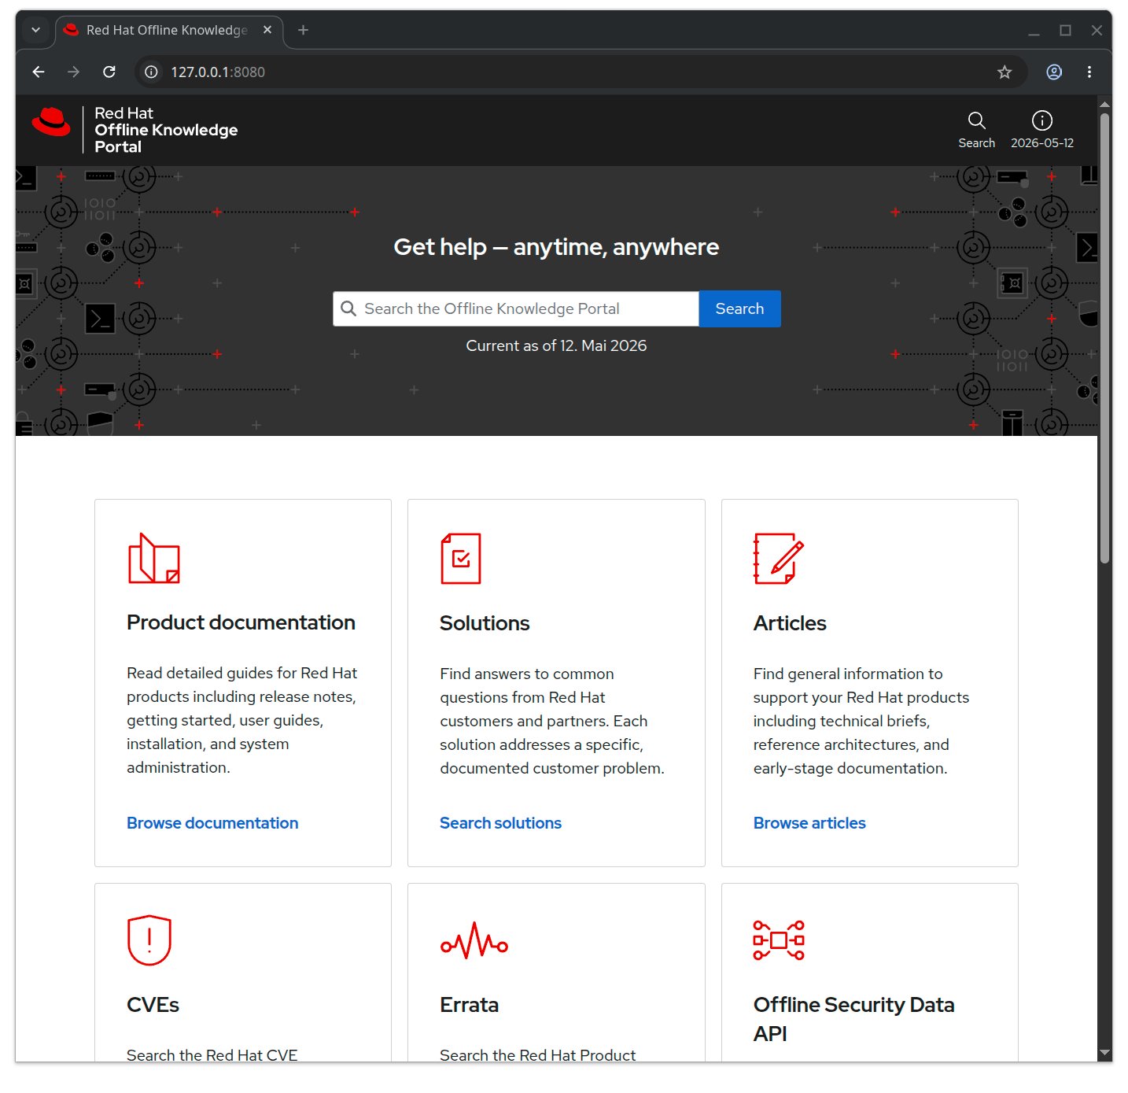Focus the Offline Knowledge Portal search field
1128x1093 pixels.
tap(516, 308)
